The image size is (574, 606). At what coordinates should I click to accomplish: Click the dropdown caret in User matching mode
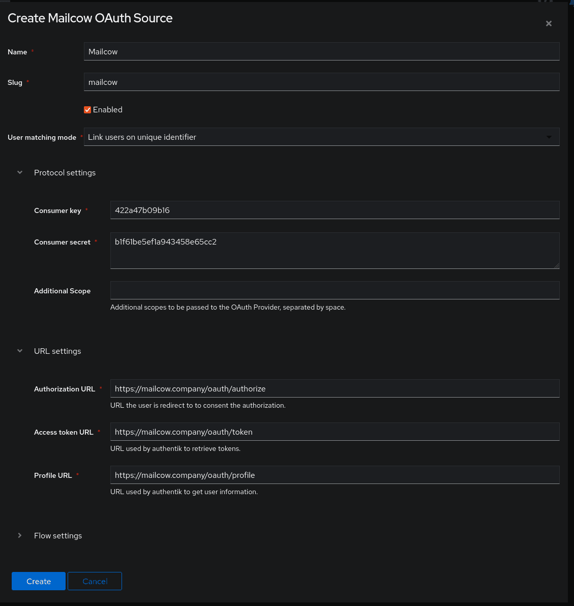point(549,137)
